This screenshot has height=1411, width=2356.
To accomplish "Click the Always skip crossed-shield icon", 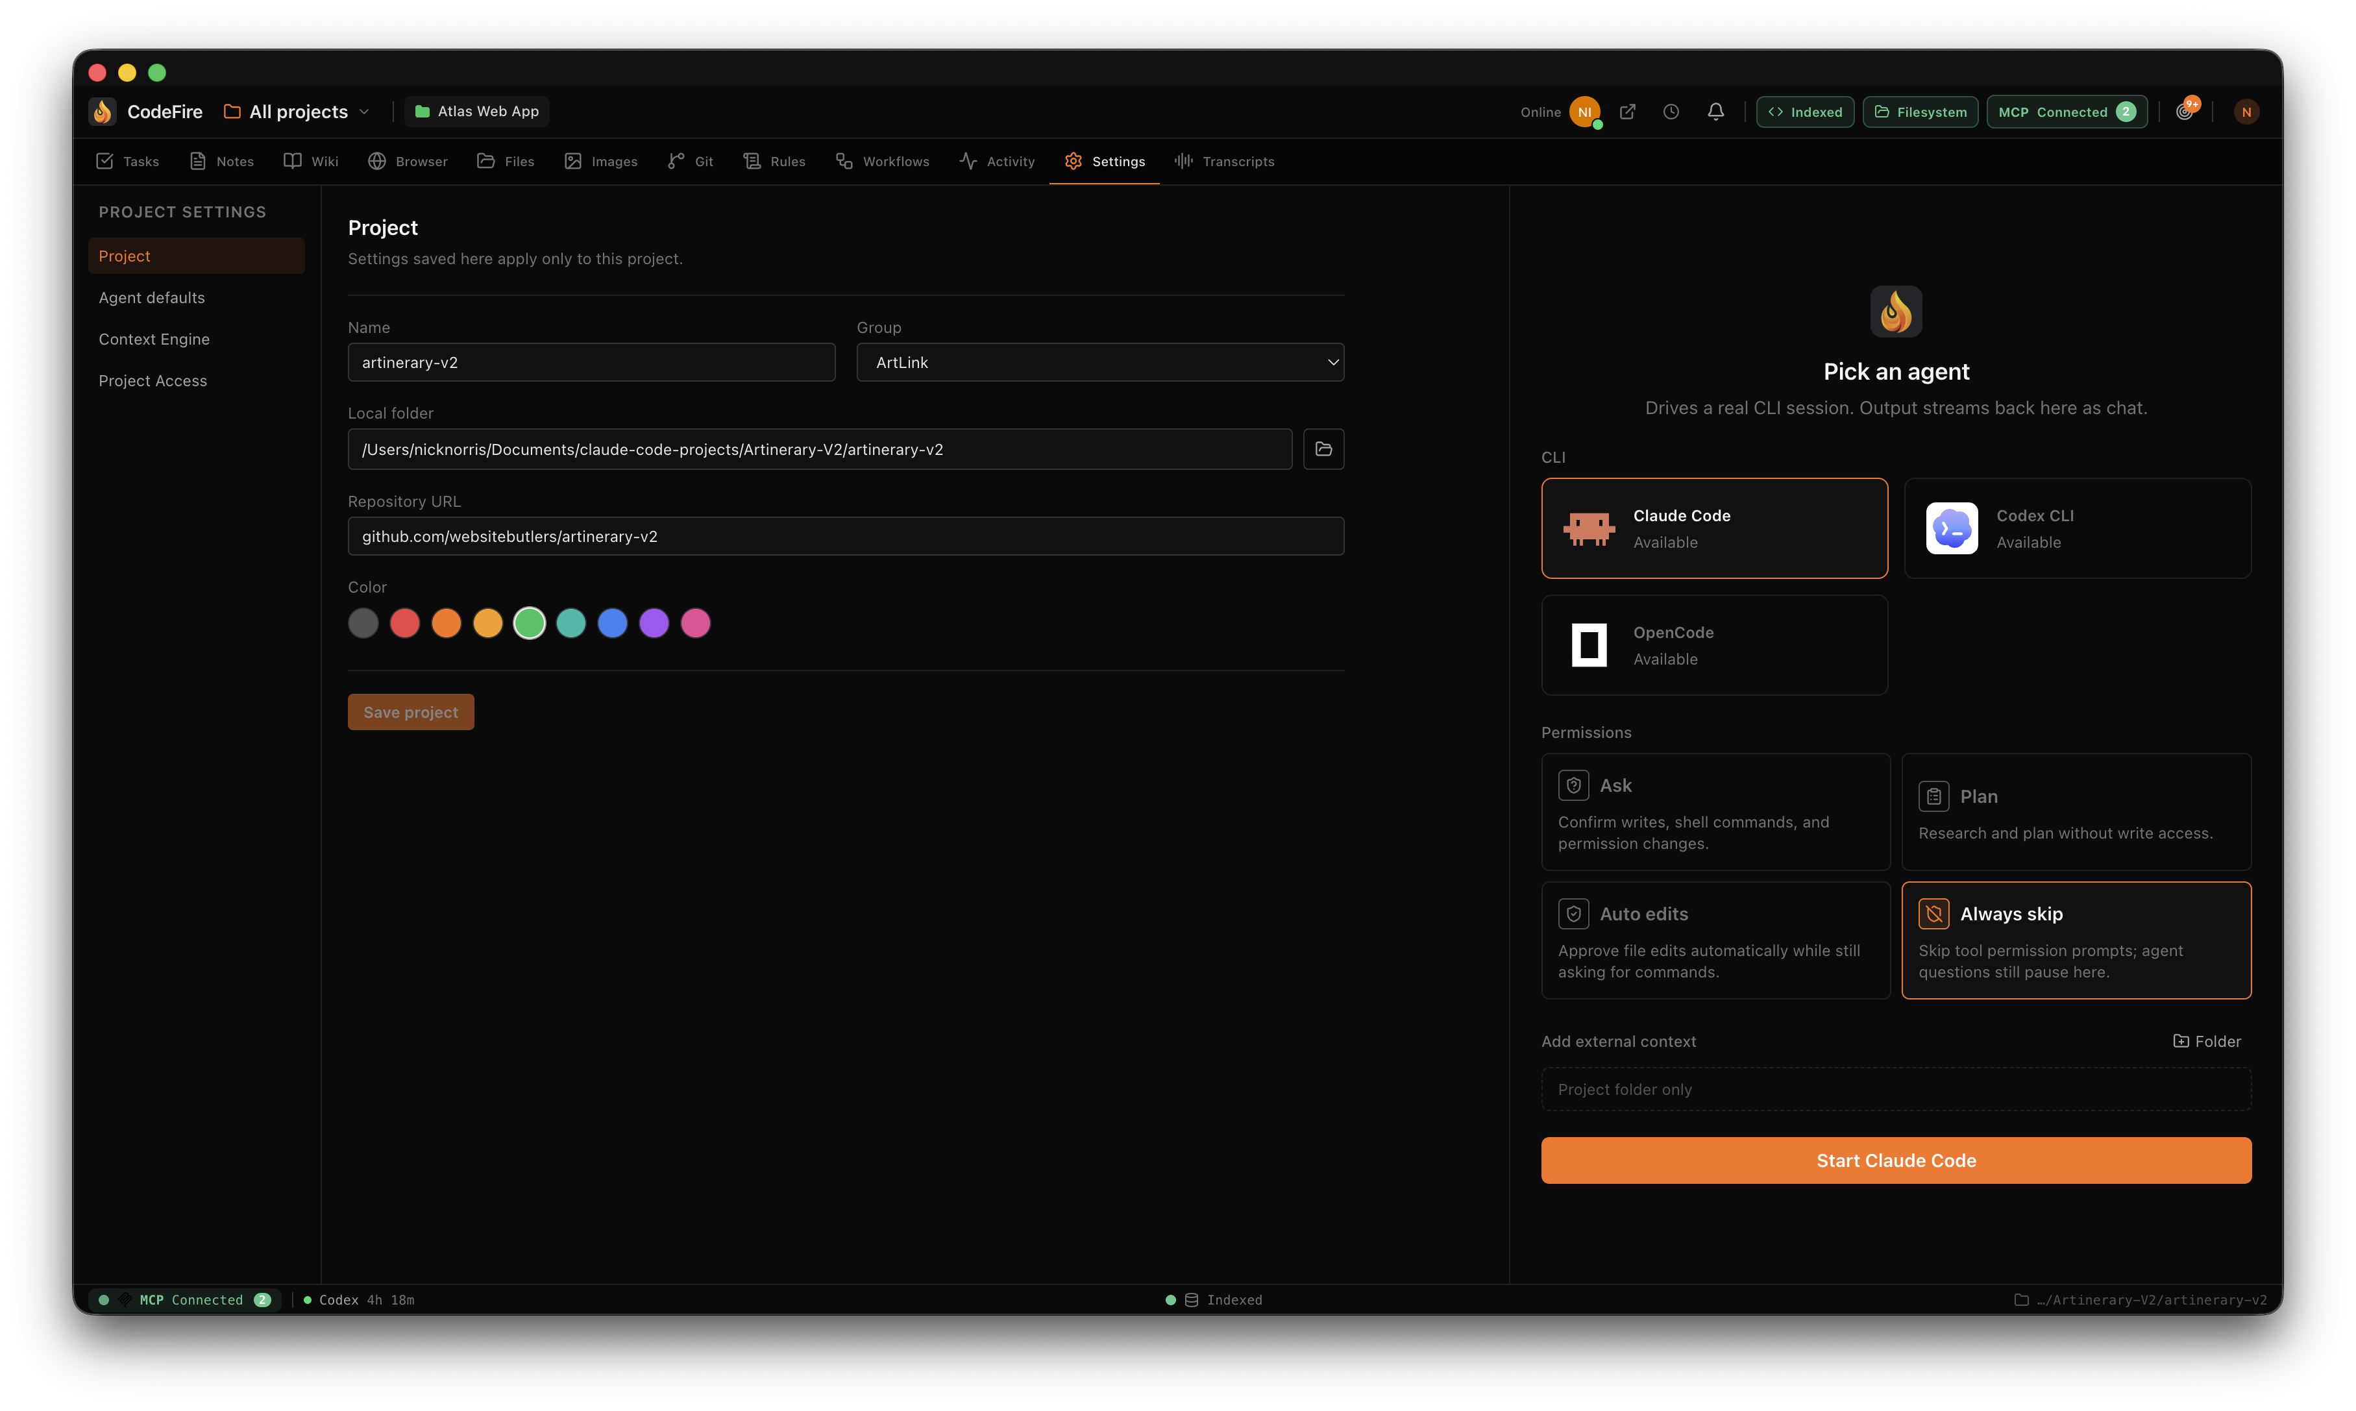I will pyautogui.click(x=1934, y=914).
